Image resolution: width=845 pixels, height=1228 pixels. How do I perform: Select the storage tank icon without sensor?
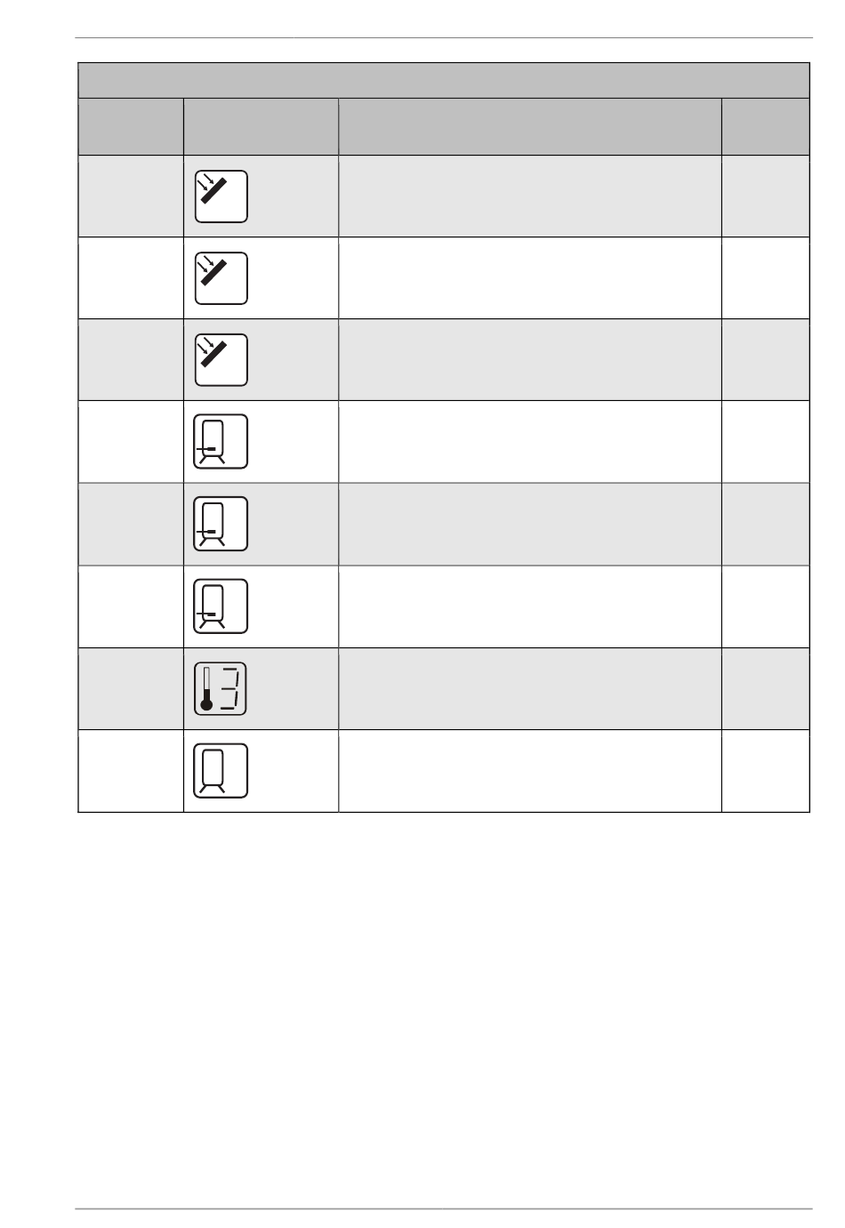221,770
